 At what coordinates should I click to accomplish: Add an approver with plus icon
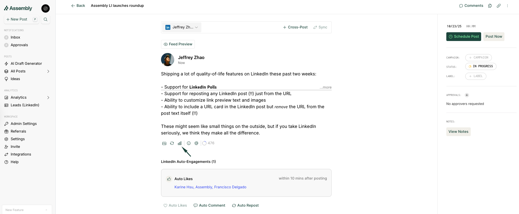click(x=467, y=95)
